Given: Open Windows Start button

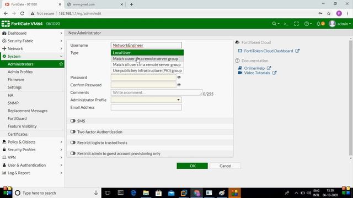Looking at the screenshot, I should tap(7, 193).
